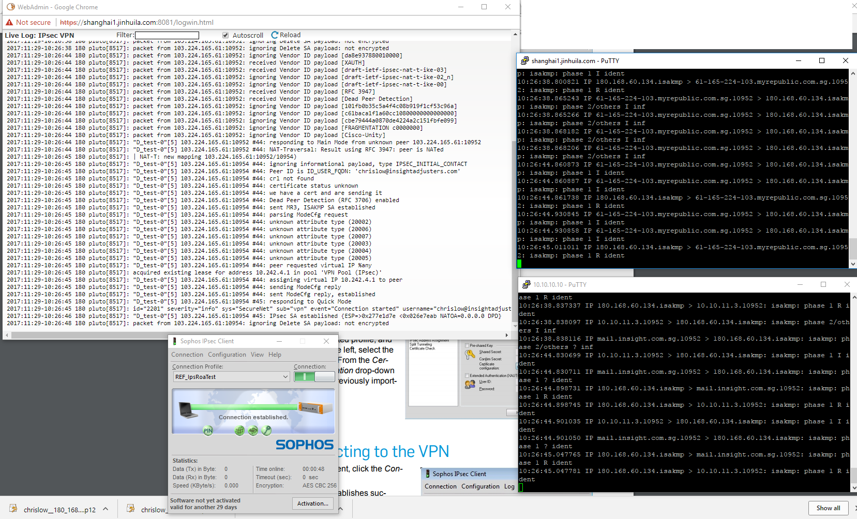Click the 10.10.10.10 PuTTY scrollbar down arrow
Screen dimensions: 857x519
[853, 487]
